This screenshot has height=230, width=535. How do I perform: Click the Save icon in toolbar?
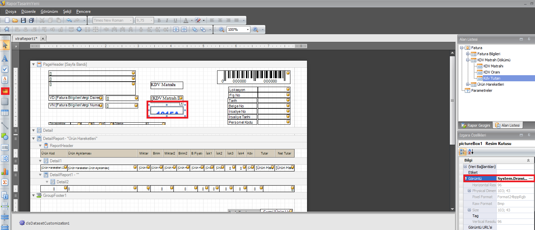(x=23, y=20)
